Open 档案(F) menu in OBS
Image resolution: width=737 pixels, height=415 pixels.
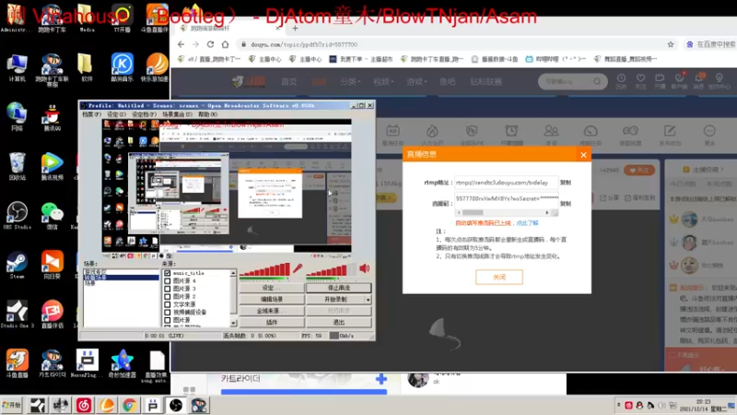(x=91, y=114)
